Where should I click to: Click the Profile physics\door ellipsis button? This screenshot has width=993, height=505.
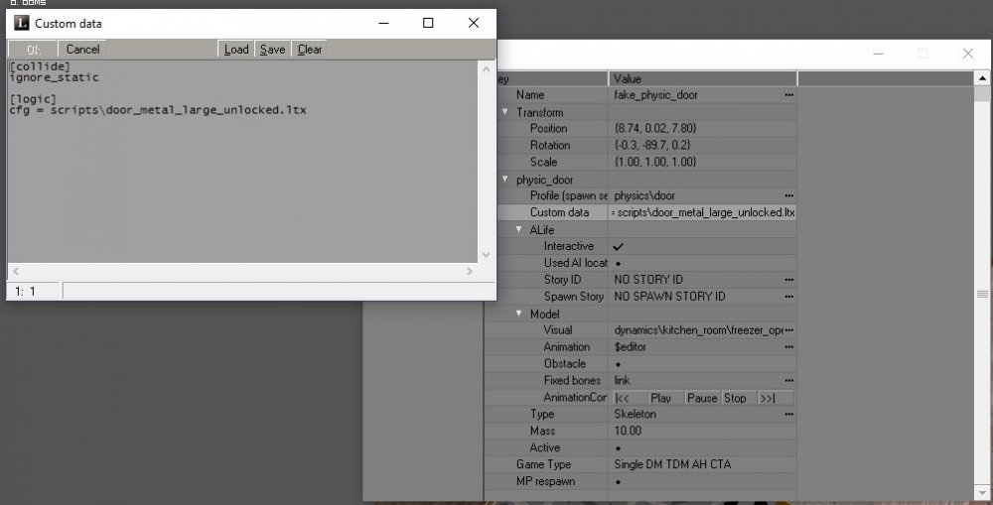coord(788,196)
